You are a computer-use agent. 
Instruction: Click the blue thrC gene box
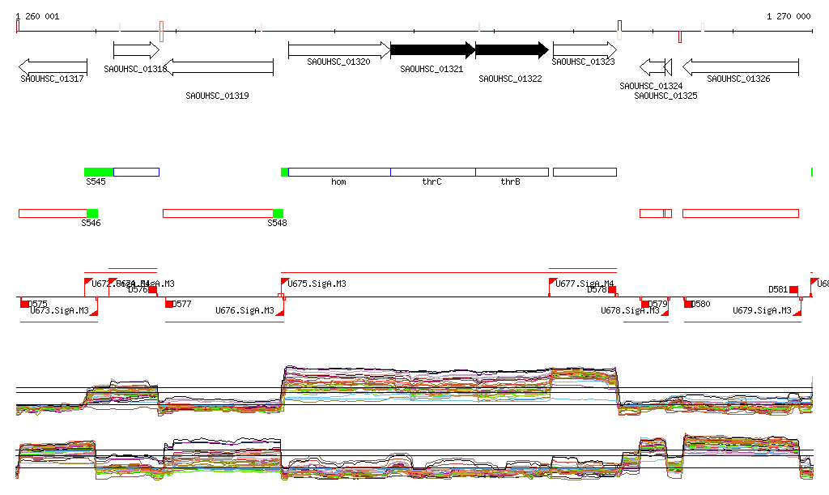pos(433,172)
